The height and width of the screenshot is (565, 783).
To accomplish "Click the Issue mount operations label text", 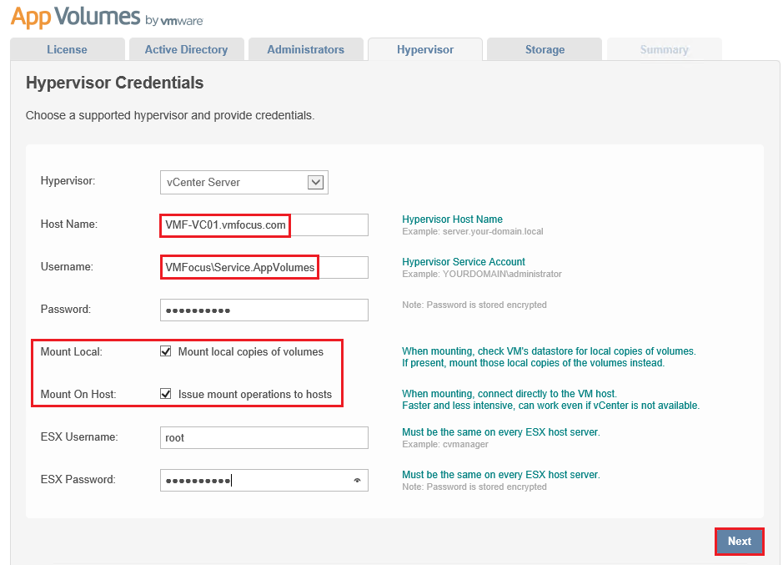I will 254,394.
